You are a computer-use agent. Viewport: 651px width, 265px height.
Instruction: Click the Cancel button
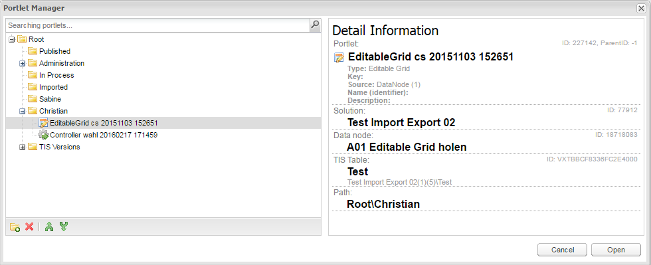point(563,250)
